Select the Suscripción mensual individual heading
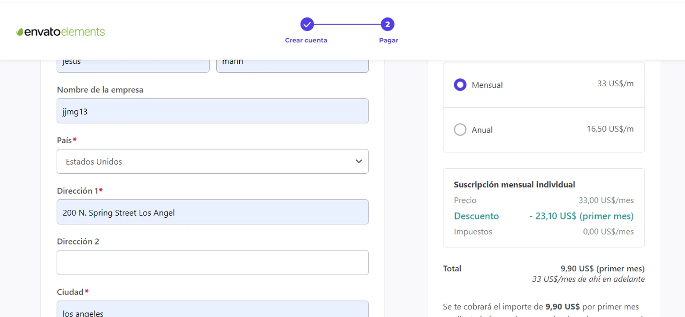This screenshot has height=317, width=685. [514, 185]
